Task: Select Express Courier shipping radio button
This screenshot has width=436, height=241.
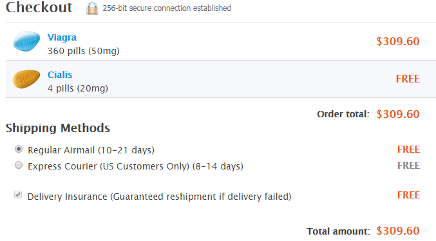Action: [19, 166]
